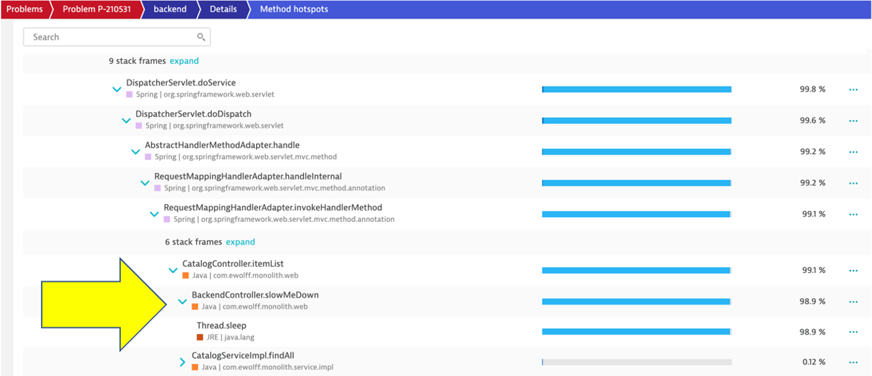This screenshot has width=872, height=376.
Task: Open more options for AbstractHandlerMethodAdapter.handle row
Action: pyautogui.click(x=853, y=152)
